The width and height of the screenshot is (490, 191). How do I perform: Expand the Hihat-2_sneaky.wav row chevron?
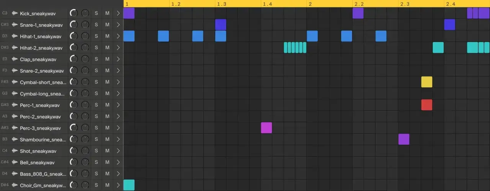118,48
